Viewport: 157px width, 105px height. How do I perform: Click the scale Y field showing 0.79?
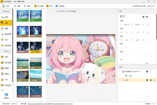(x=138, y=40)
